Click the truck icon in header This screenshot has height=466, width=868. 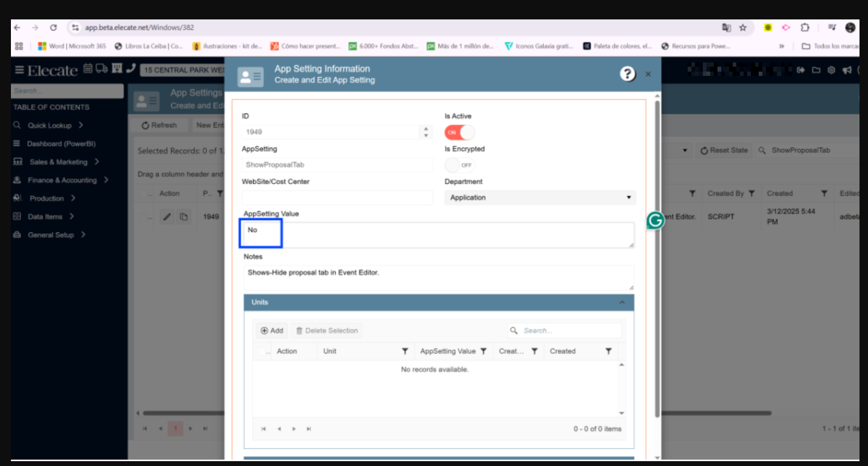[x=101, y=69]
